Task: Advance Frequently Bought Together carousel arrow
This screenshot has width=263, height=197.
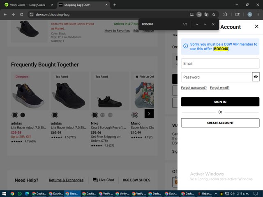Action: pyautogui.click(x=149, y=114)
